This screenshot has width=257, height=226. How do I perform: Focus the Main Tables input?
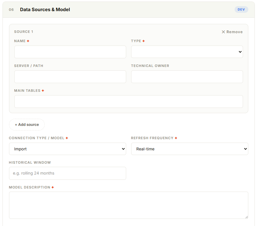coord(129,102)
